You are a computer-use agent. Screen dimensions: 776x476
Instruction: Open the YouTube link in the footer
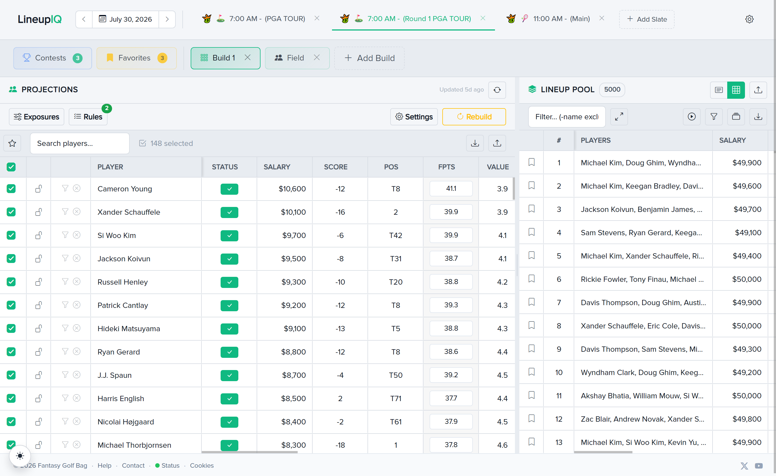tap(759, 466)
